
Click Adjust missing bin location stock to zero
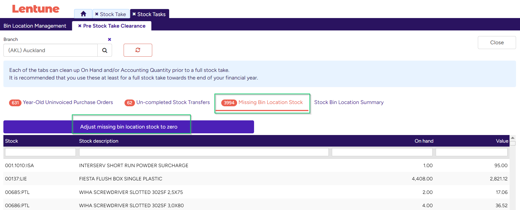(x=129, y=127)
